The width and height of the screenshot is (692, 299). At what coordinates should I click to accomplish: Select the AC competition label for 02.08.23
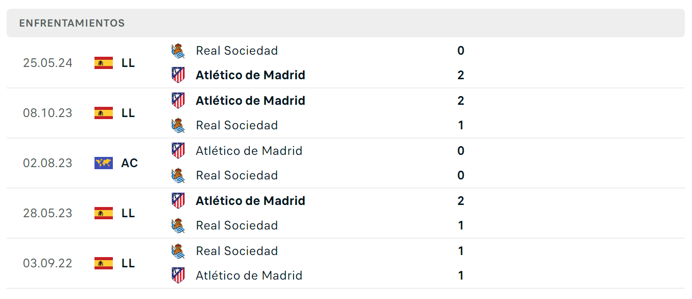(x=130, y=163)
